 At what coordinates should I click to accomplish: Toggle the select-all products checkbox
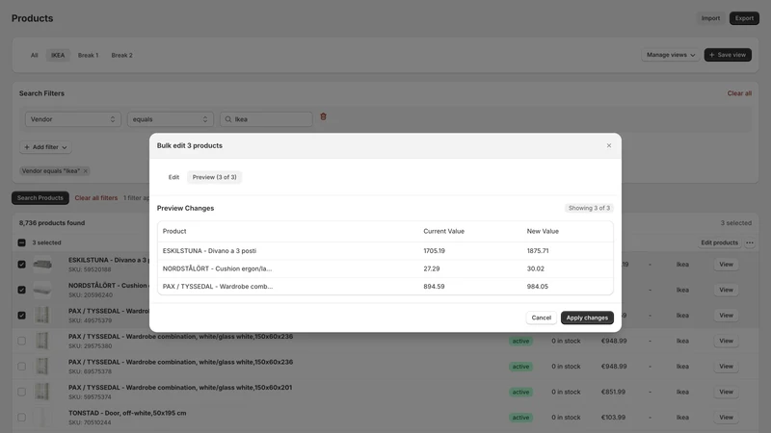tap(21, 242)
